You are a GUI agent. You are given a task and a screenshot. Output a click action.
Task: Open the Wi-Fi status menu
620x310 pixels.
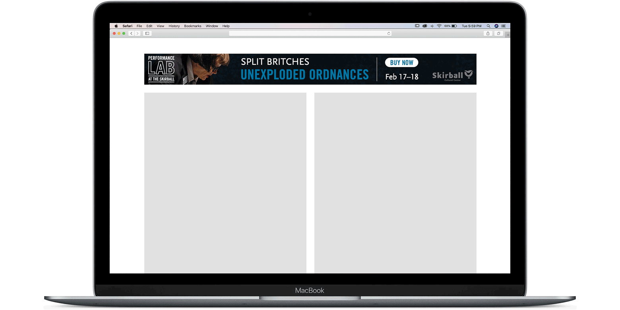439,26
